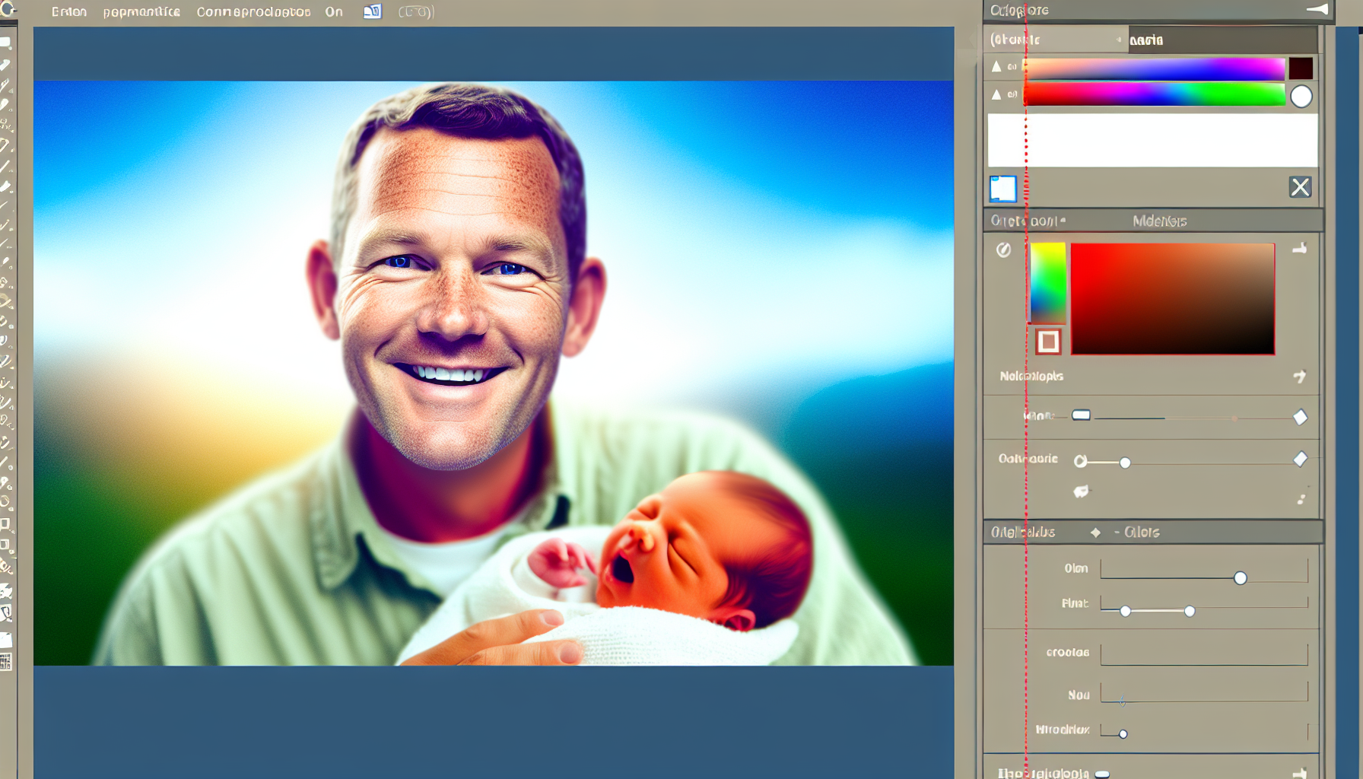Viewport: 1363px width, 779px height.
Task: Open the Conneprodoetoe menu
Action: point(253,12)
